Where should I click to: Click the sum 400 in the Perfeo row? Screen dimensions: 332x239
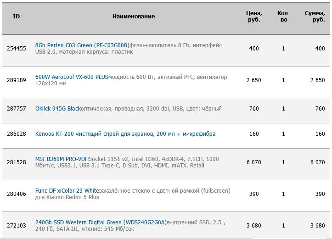click(320, 49)
